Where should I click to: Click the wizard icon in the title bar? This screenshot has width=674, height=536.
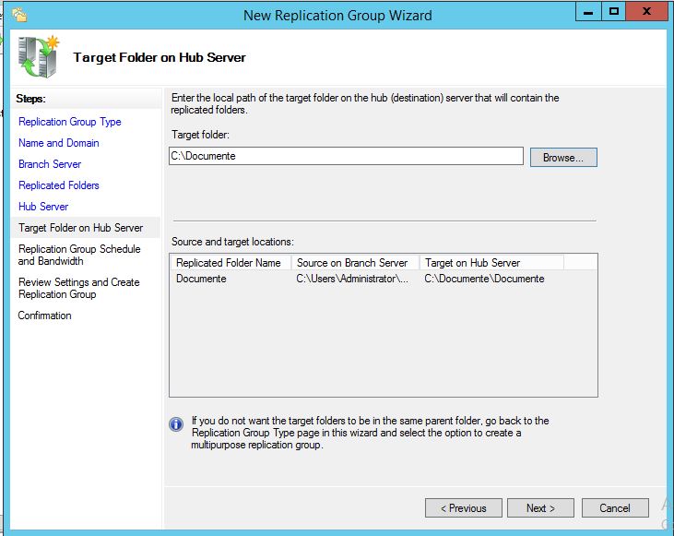pos(19,15)
